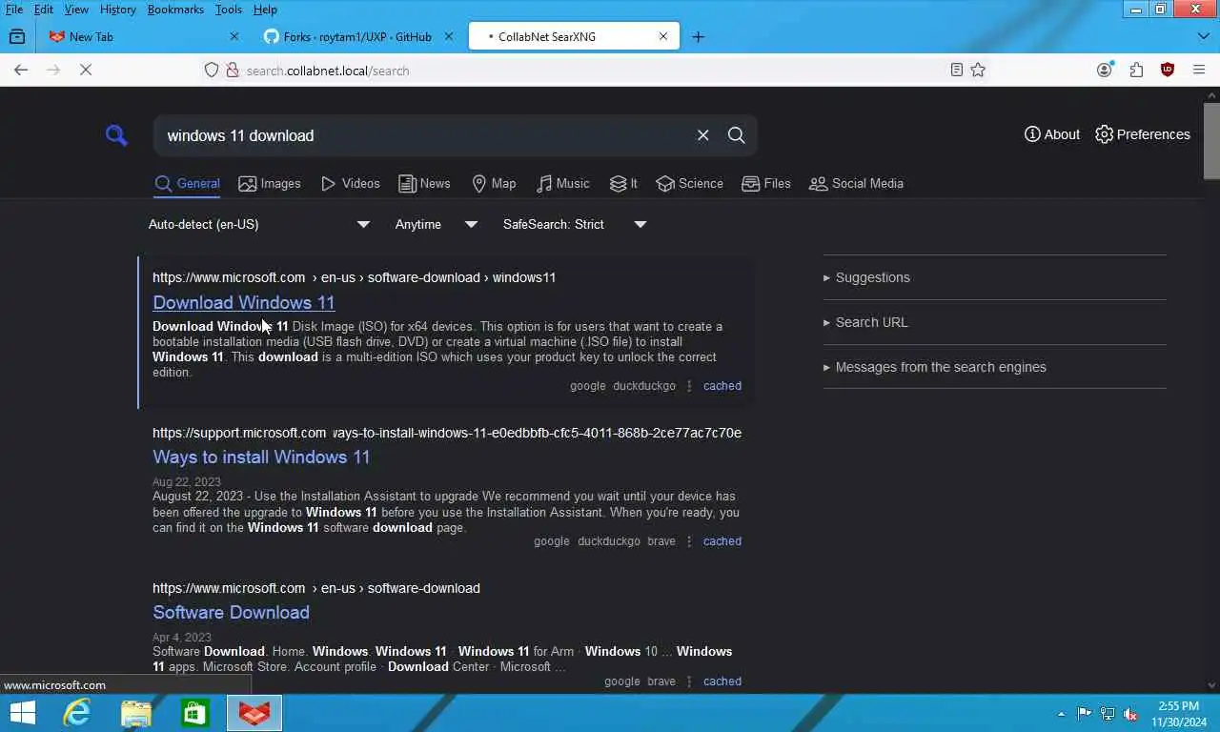Open the uBlock Origin extension icon

click(x=1168, y=70)
